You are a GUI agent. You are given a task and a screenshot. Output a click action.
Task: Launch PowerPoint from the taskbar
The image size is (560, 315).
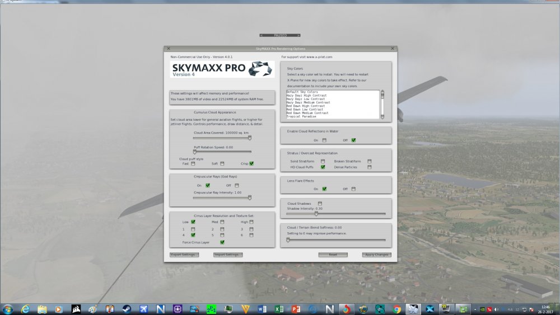tap(296, 309)
